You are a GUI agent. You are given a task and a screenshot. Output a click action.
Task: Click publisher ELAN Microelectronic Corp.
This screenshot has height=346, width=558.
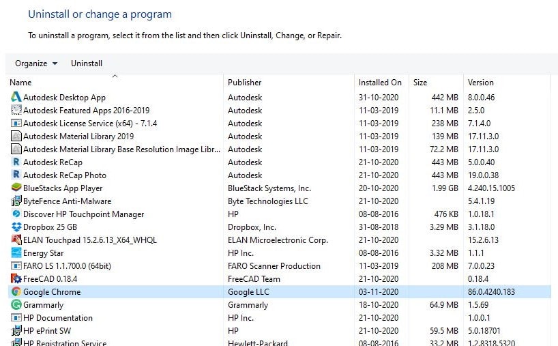pyautogui.click(x=278, y=240)
